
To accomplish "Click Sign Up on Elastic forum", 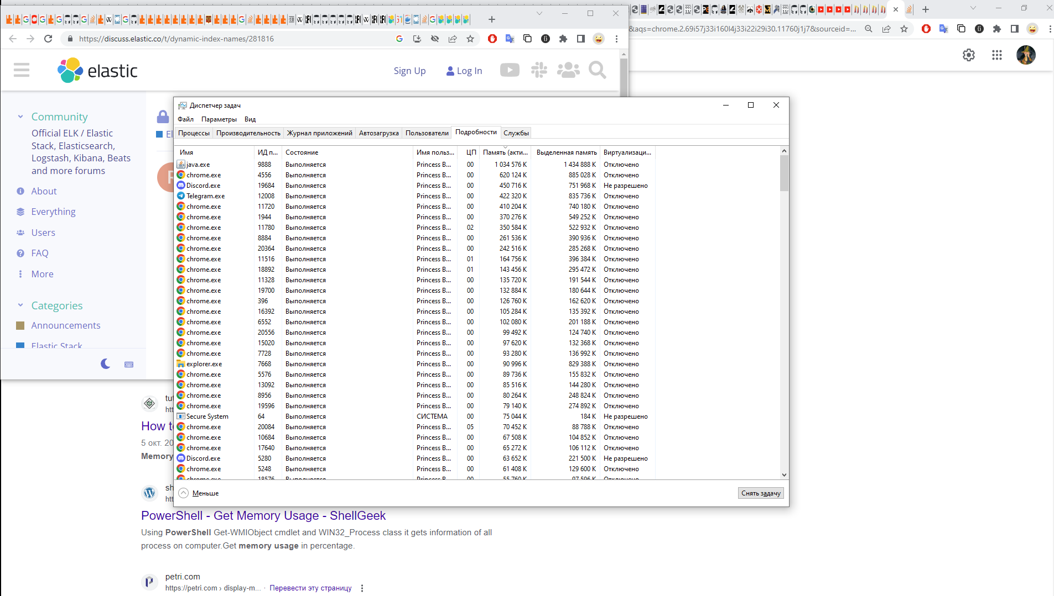I will 409,71.
